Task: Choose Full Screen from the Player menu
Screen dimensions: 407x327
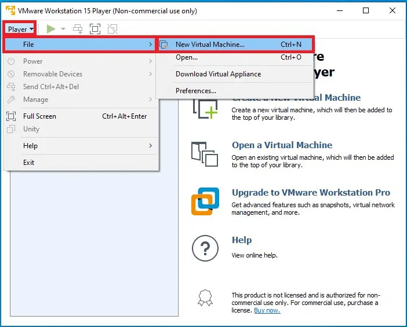Action: pos(80,116)
